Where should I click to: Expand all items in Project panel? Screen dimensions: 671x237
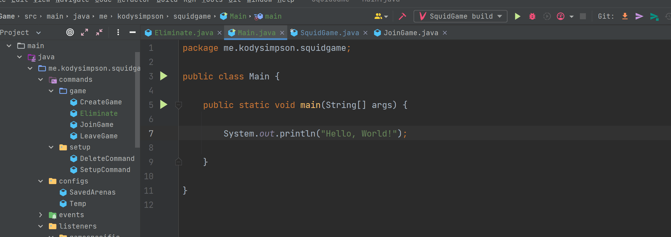(x=85, y=32)
